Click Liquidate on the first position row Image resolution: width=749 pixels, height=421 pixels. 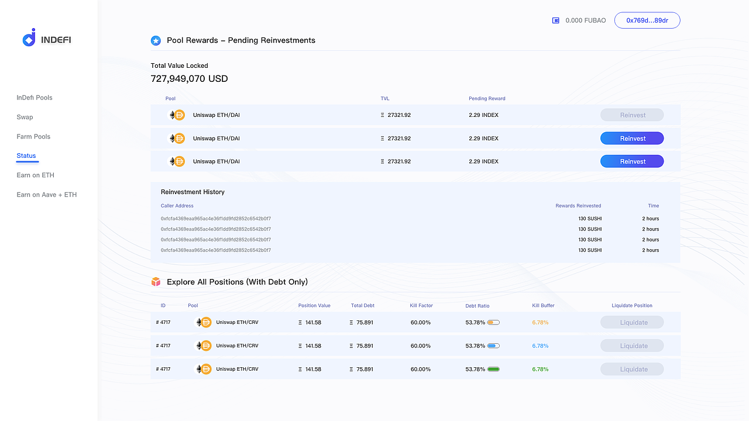tap(632, 322)
